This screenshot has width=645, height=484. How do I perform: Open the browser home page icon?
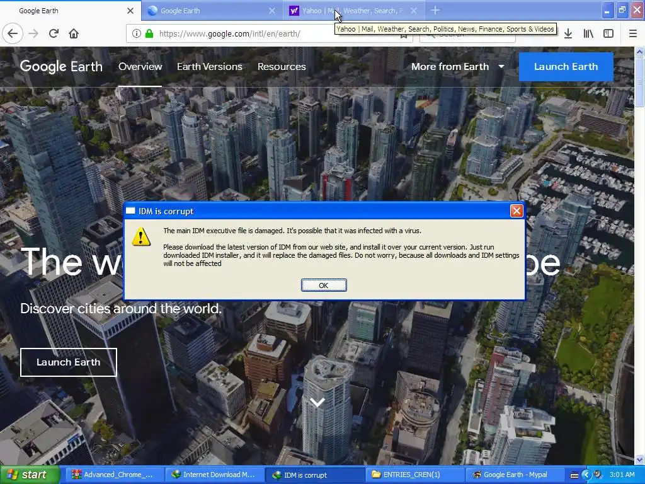coord(74,33)
